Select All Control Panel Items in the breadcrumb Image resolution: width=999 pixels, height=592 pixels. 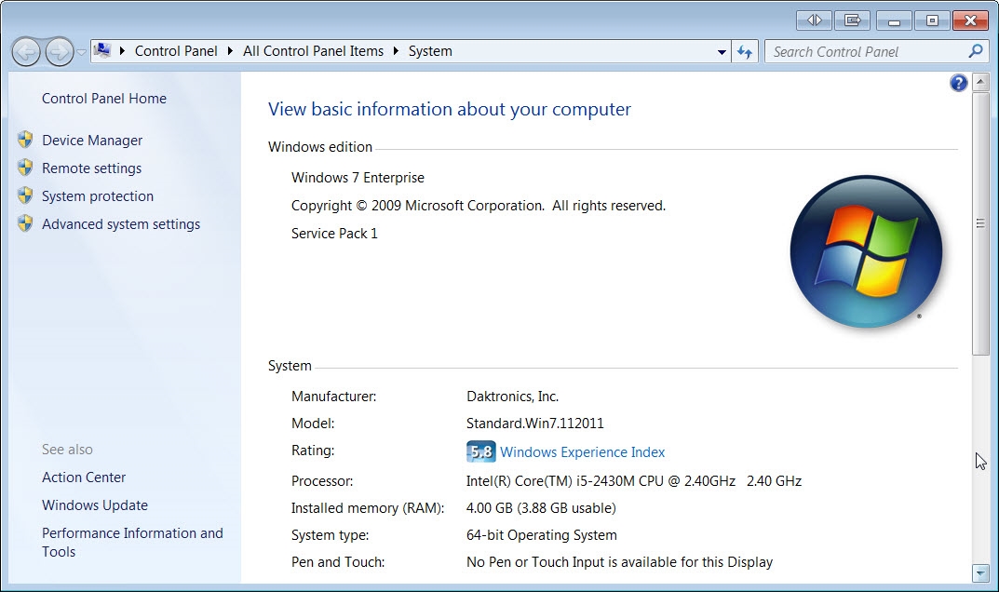click(313, 51)
